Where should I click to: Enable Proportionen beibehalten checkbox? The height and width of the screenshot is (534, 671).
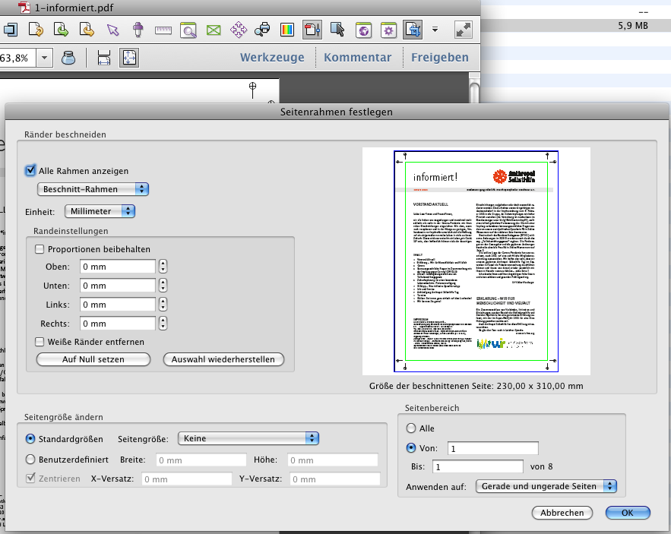40,249
